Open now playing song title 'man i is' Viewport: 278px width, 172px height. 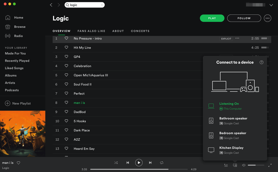click(x=8, y=163)
